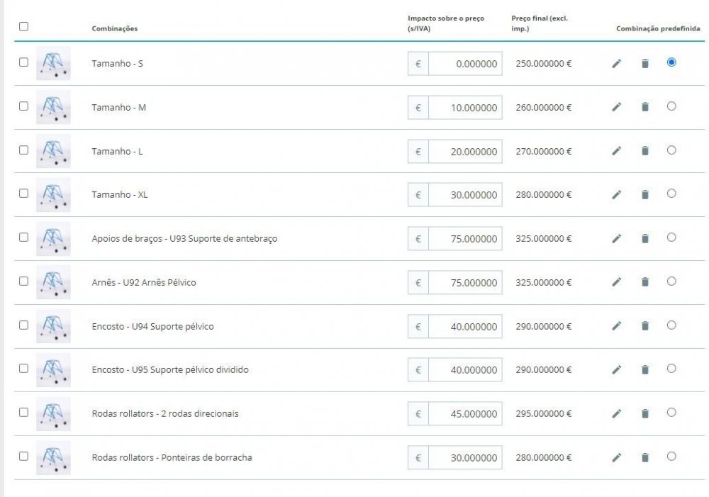
Task: Delete the U95 Suporte pélvico dividido combination
Action: (645, 370)
